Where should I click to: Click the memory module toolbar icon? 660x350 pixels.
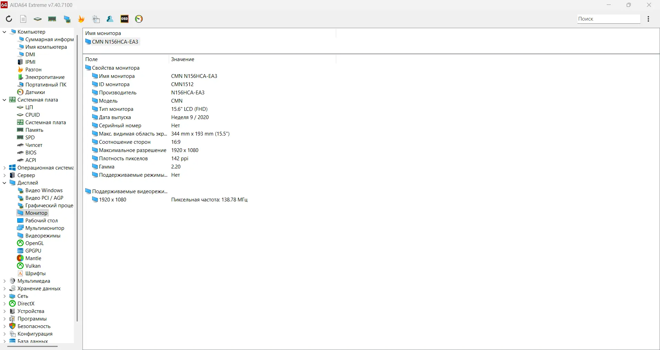[52, 19]
